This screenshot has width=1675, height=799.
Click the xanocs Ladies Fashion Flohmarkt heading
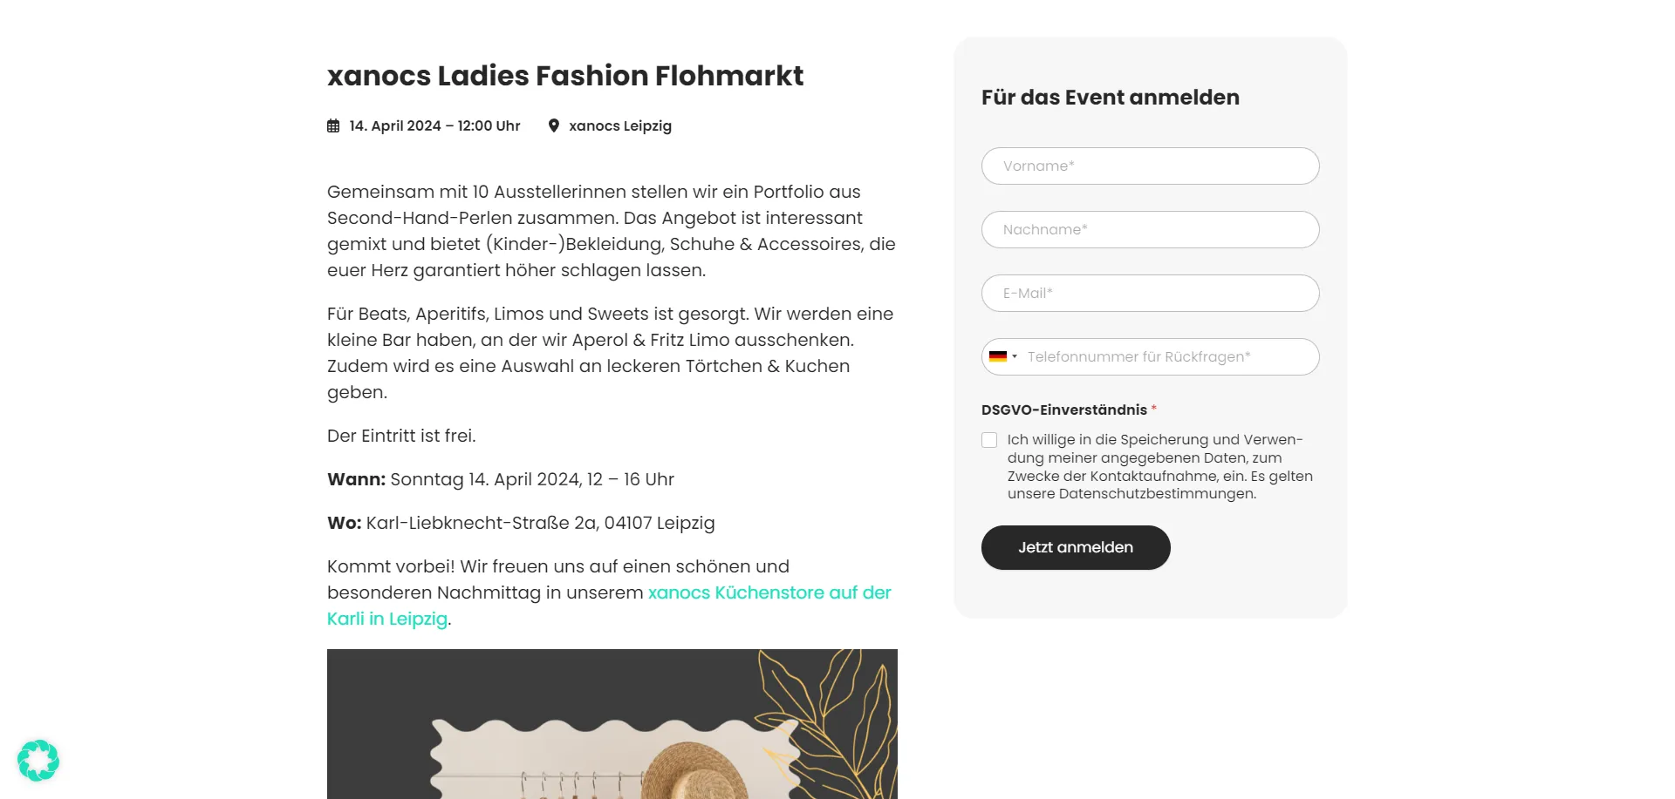(564, 76)
